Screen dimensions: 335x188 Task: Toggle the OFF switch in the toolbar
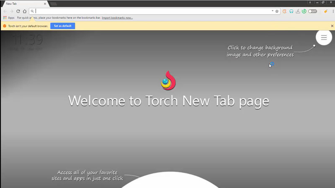click(x=312, y=11)
